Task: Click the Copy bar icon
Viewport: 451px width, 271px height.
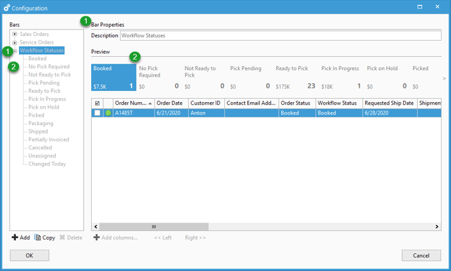Action: click(37, 238)
